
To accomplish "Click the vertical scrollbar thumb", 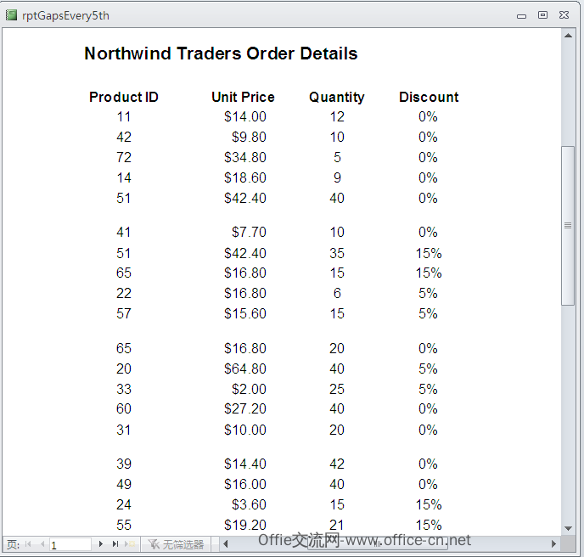I will coord(568,225).
